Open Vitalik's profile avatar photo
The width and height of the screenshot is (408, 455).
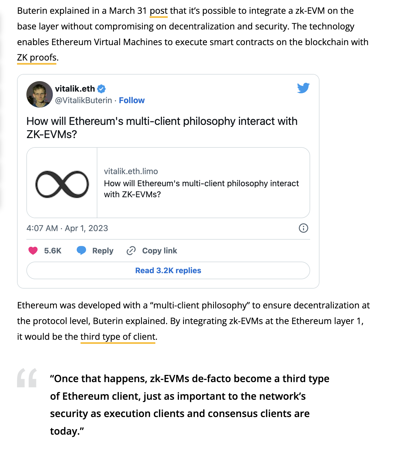40,94
